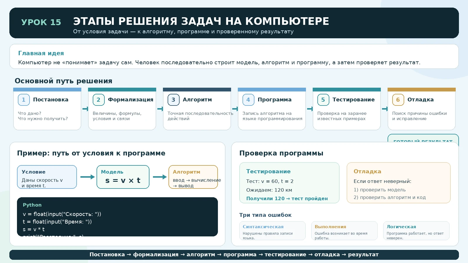Image resolution: width=468 pixels, height=263 pixels.
Task: Select the 'Формализация' step title
Action: (x=130, y=100)
